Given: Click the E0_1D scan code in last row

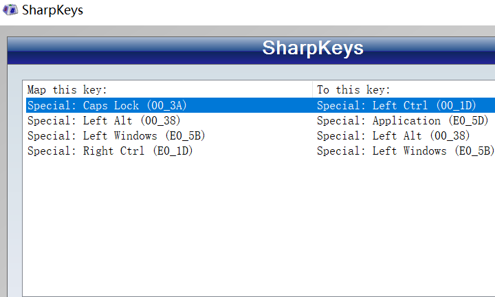Looking at the screenshot, I should (x=173, y=151).
